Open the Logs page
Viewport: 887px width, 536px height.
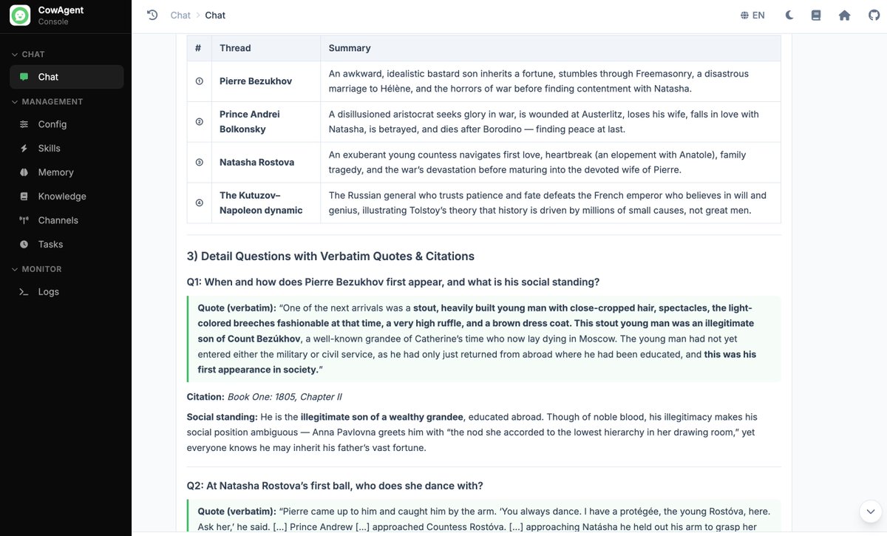click(67, 292)
